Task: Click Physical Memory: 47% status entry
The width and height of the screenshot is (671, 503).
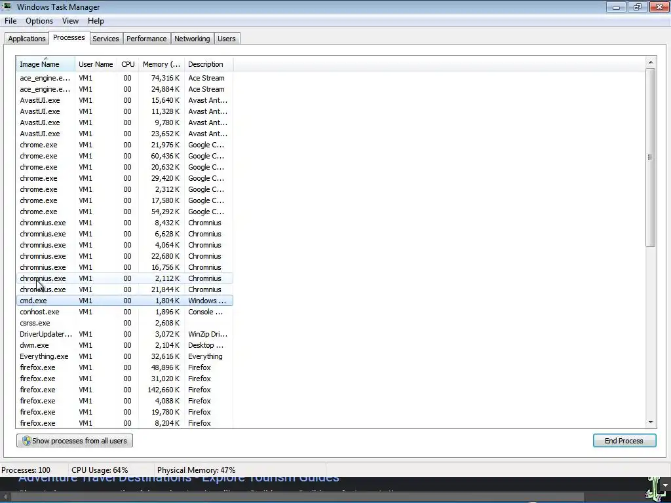Action: pyautogui.click(x=197, y=470)
